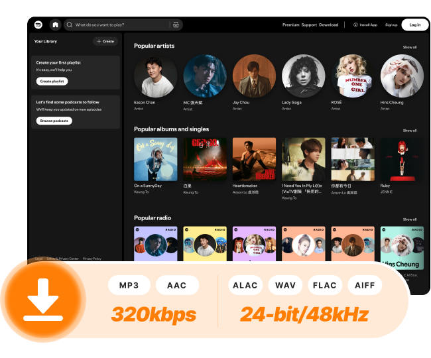Image resolution: width=431 pixels, height=358 pixels.
Task: Open Hins Cheung artist photo
Action: pos(402,76)
